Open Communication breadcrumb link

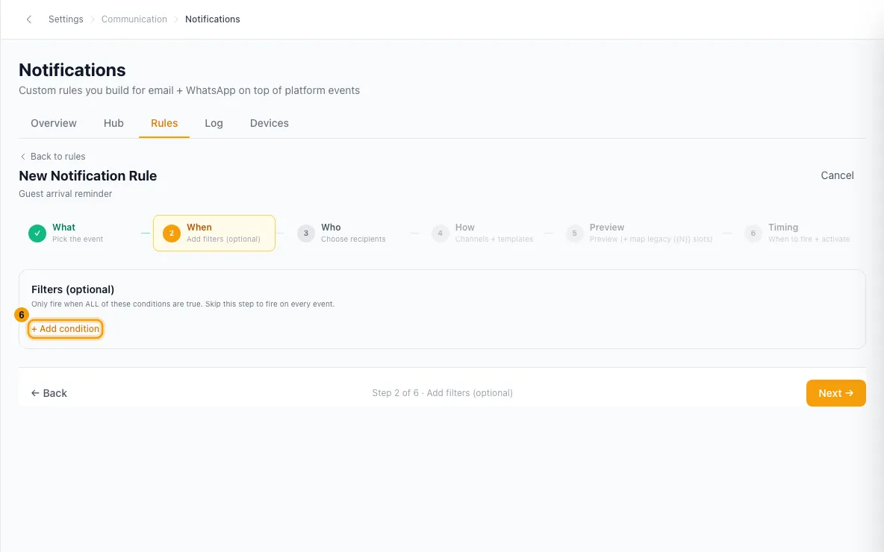click(x=134, y=19)
